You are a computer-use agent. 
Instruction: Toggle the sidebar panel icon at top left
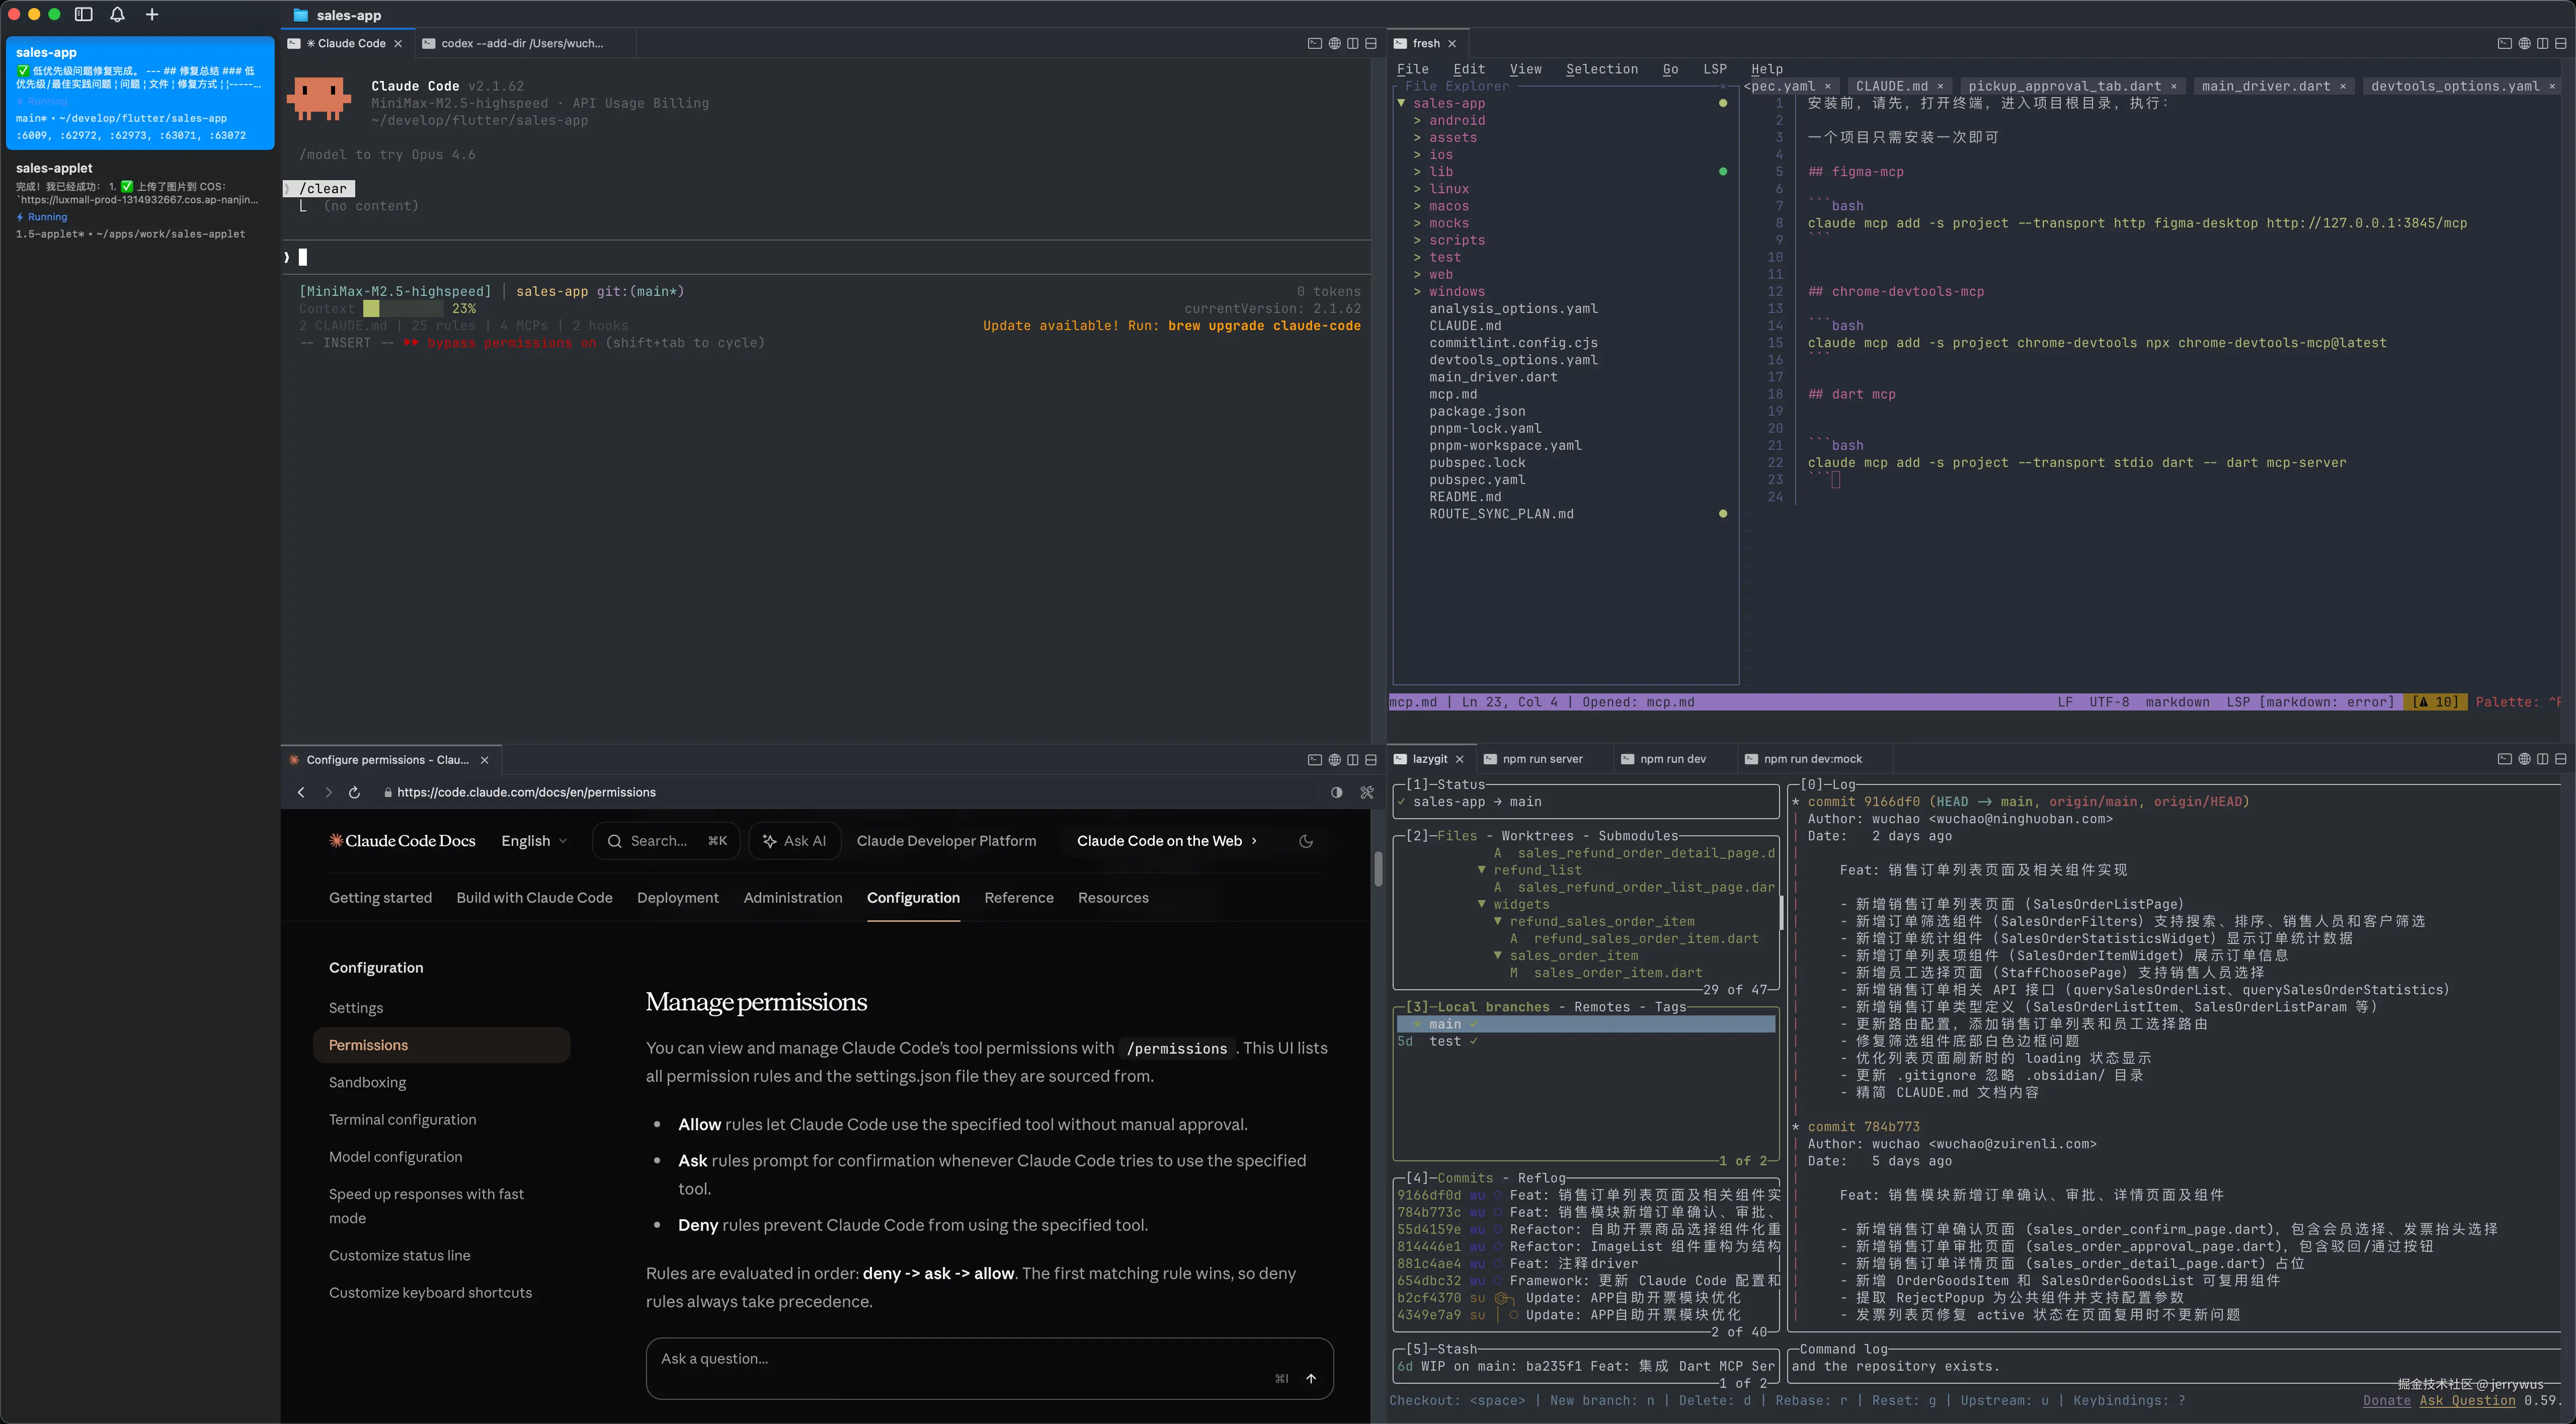pos(84,14)
